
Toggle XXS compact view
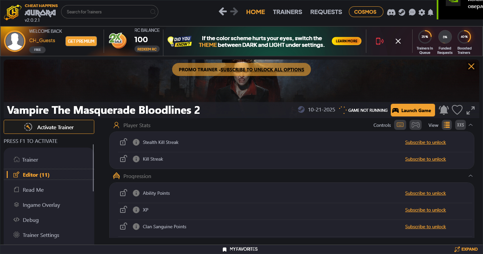coord(461,125)
